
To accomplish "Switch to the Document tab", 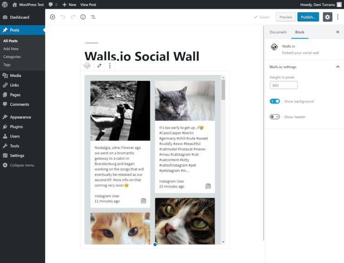I will [278, 32].
